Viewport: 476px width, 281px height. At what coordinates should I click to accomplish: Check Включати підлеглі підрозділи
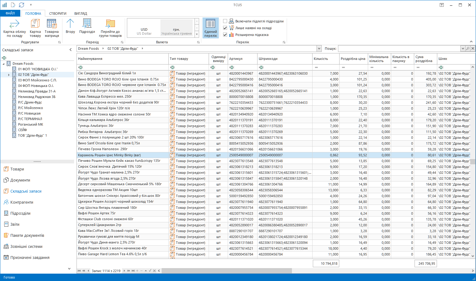(x=225, y=21)
